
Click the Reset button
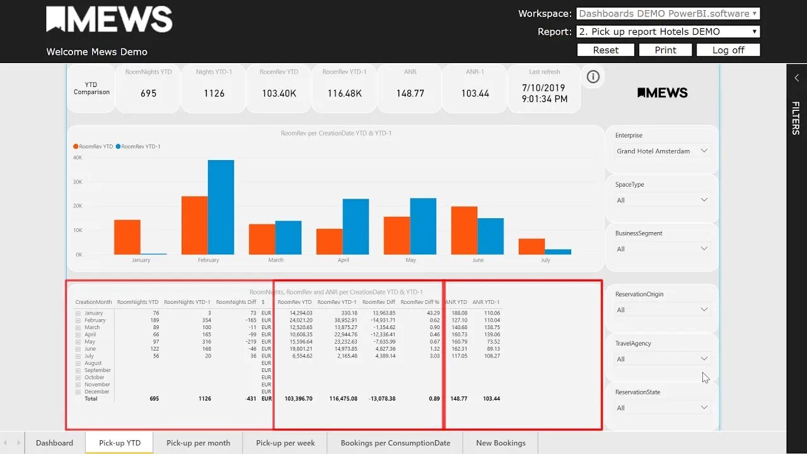(606, 50)
